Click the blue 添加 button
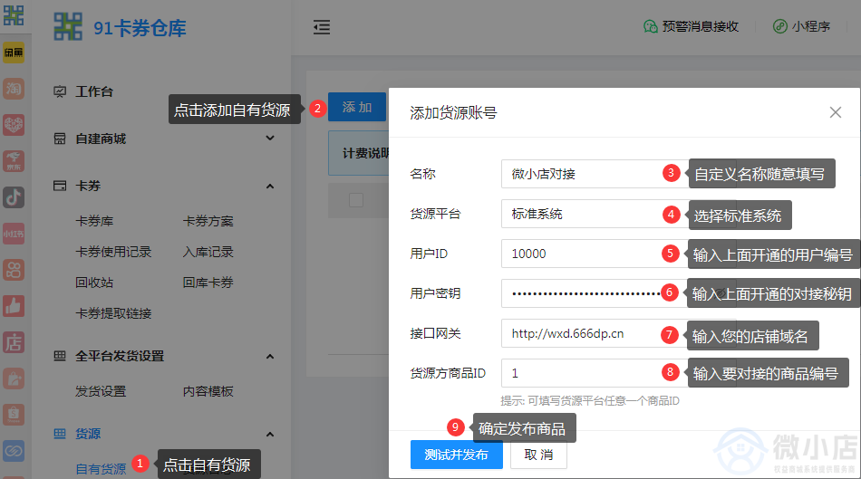 click(357, 107)
